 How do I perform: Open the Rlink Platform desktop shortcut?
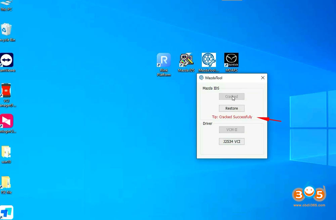164,65
